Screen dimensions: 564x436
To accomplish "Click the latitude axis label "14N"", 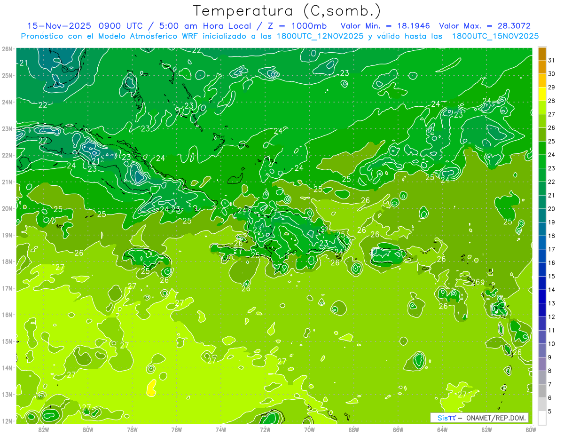I will (7, 368).
